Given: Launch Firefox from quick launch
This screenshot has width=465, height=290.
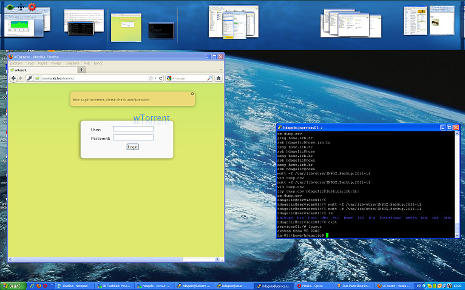Looking at the screenshot, I should [39, 286].
